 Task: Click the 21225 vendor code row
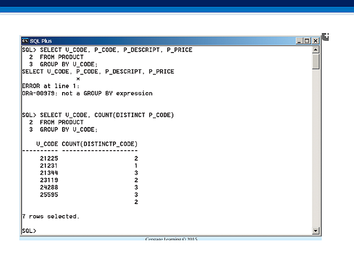click(49, 158)
